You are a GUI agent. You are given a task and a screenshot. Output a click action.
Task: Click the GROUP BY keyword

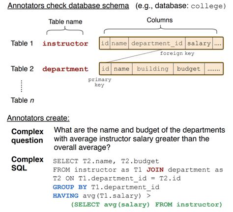(70, 187)
